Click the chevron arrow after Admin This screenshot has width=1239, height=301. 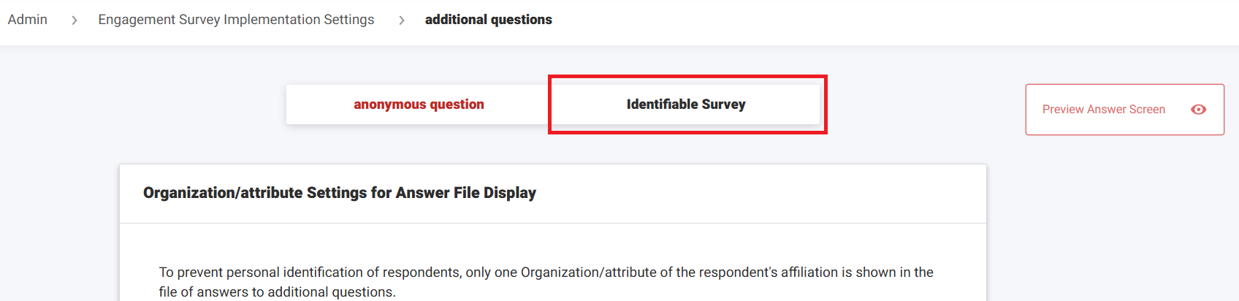pos(74,20)
